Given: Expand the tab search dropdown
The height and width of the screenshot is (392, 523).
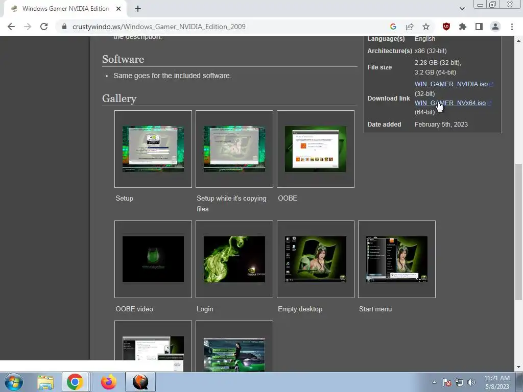Looking at the screenshot, I should [462, 9].
